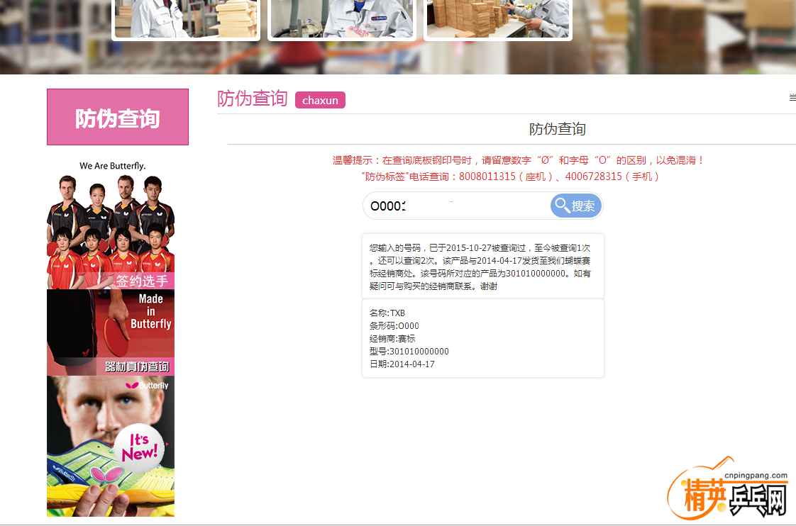Open the first factory worker thumbnail
This screenshot has height=526, width=796.
click(186, 18)
